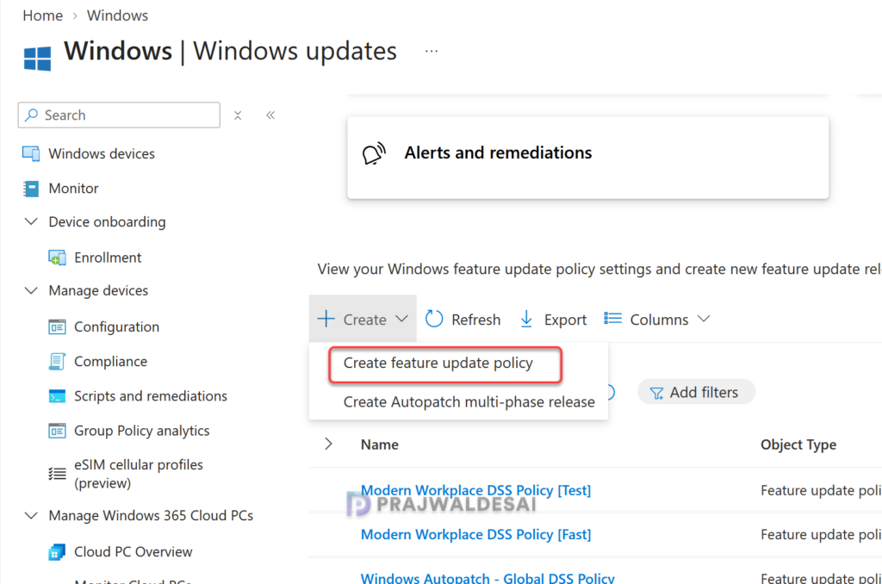Image resolution: width=882 pixels, height=584 pixels.
Task: Clear the sidebar search with X icon
Action: point(238,115)
